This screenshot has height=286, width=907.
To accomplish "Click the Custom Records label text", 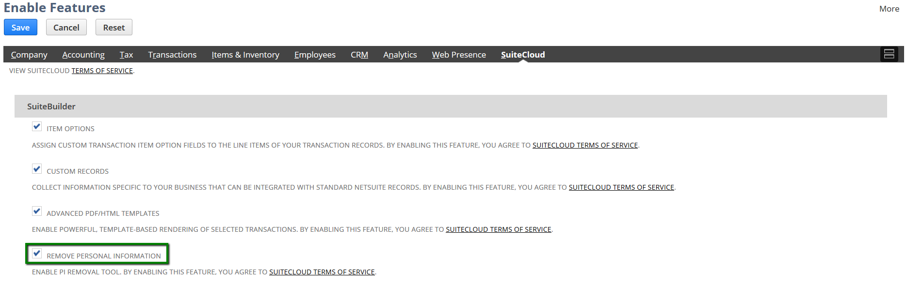I will tap(78, 171).
